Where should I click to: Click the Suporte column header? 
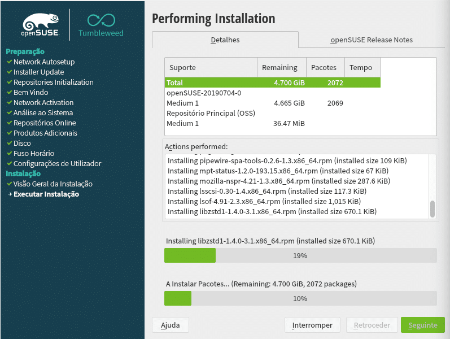pos(211,67)
